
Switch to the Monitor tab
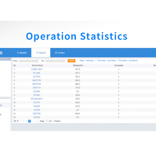pyautogui.click(x=22, y=53)
